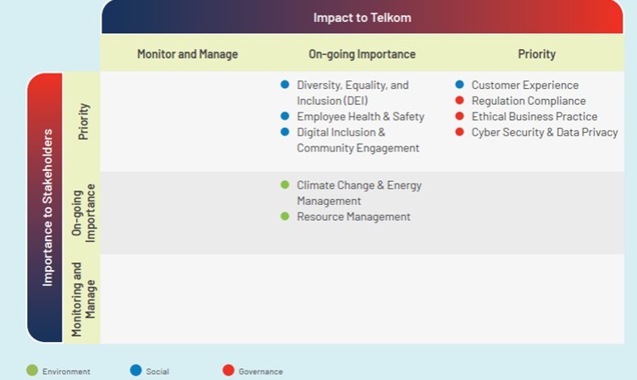Click the red Governance legend dot
The width and height of the screenshot is (637, 380).
(x=228, y=370)
